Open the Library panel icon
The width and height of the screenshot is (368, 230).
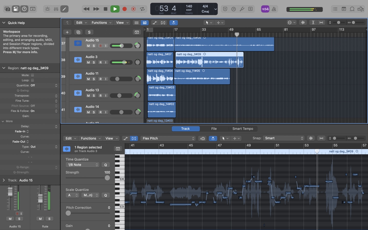pos(7,9)
